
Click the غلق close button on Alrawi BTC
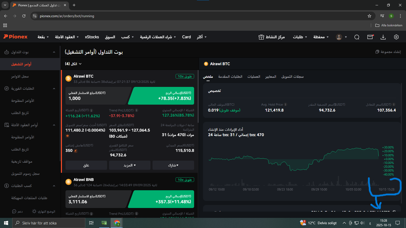click(86, 165)
